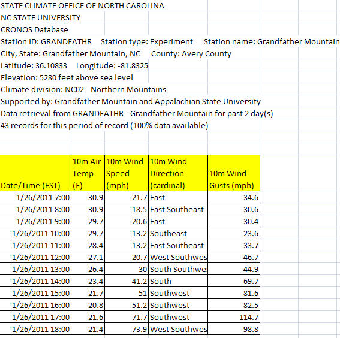Click the Station ID: GRANDFATHR row

click(x=170, y=41)
